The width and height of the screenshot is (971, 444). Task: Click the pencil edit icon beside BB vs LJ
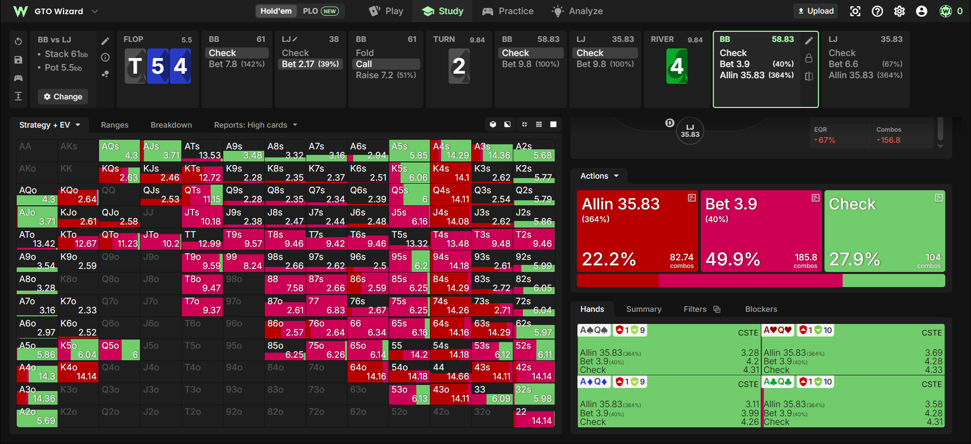tap(105, 41)
